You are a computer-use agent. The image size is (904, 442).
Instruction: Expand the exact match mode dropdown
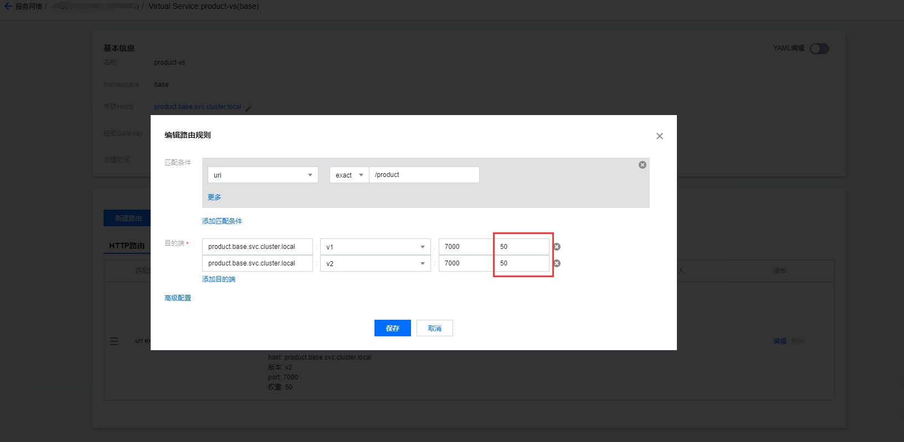click(349, 175)
